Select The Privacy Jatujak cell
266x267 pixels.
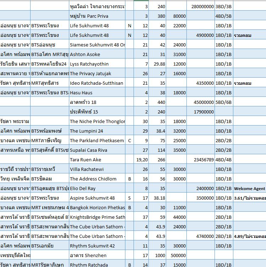pos(97,73)
